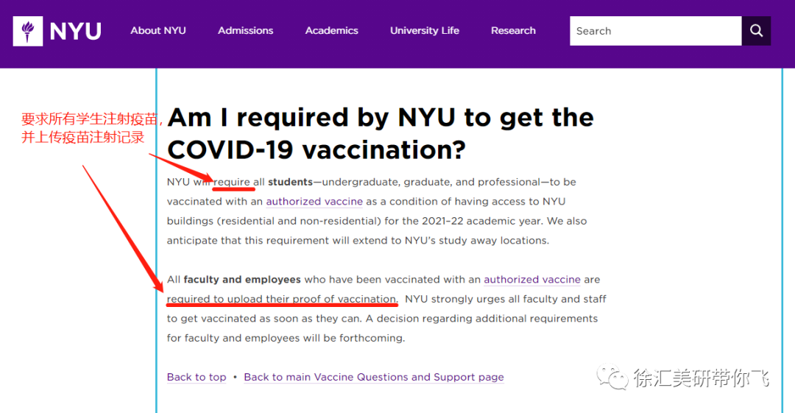Go to the Admissions section

(x=245, y=31)
